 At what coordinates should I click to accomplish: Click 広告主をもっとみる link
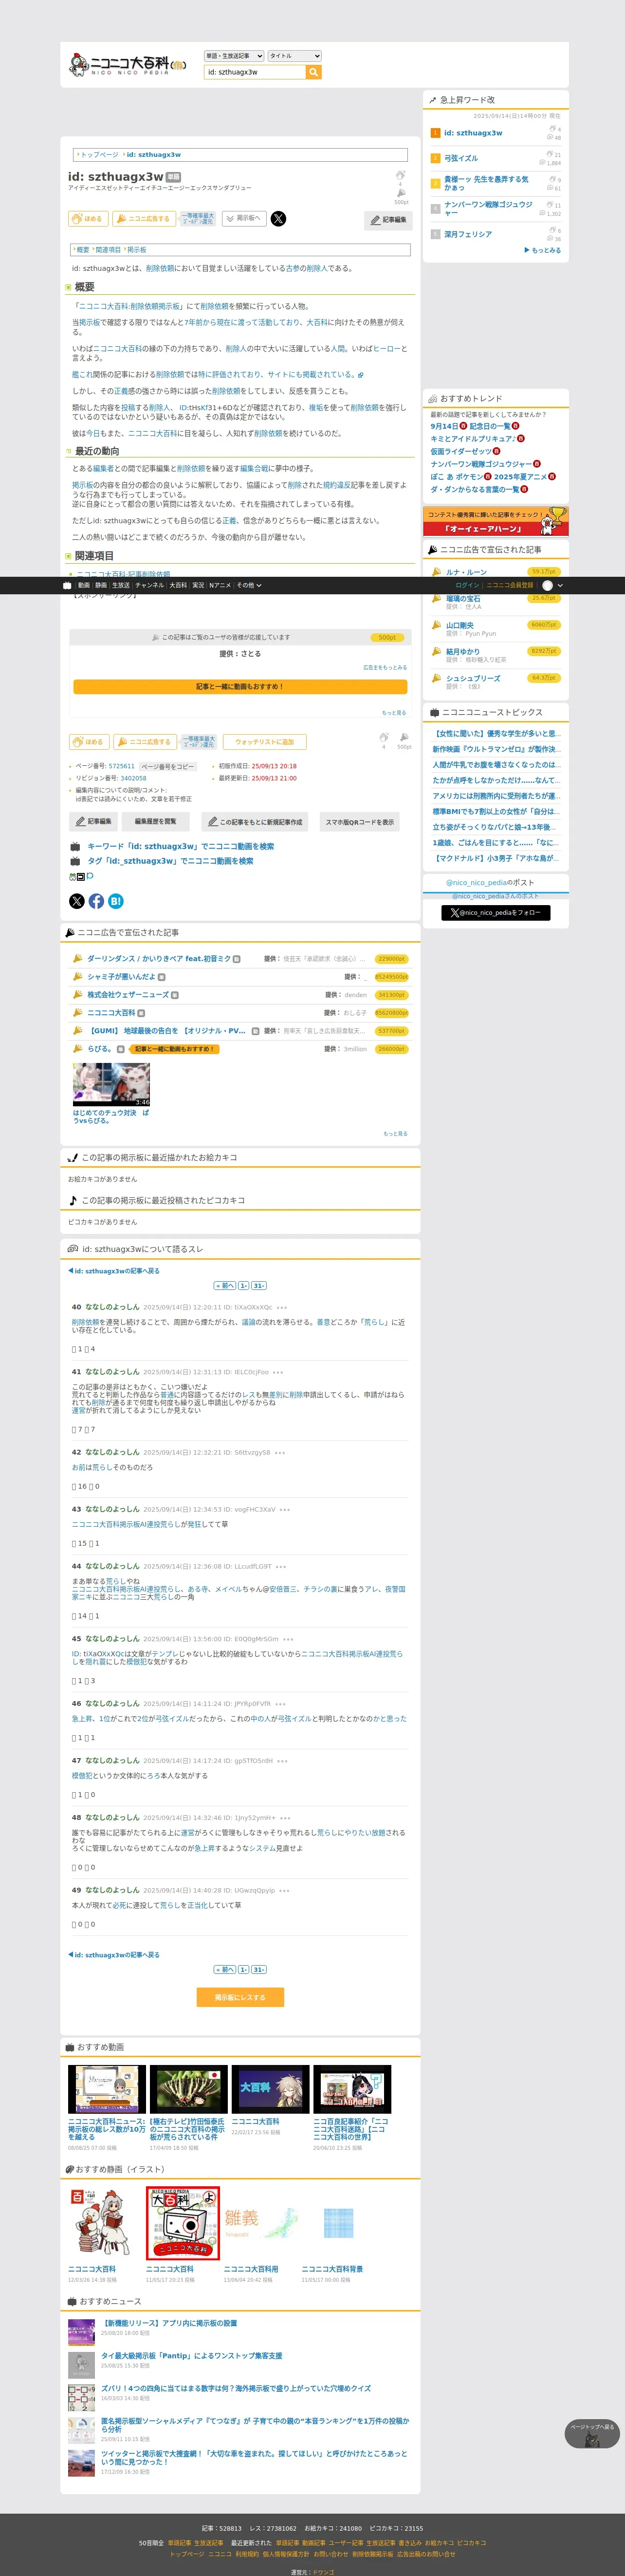[x=385, y=667]
